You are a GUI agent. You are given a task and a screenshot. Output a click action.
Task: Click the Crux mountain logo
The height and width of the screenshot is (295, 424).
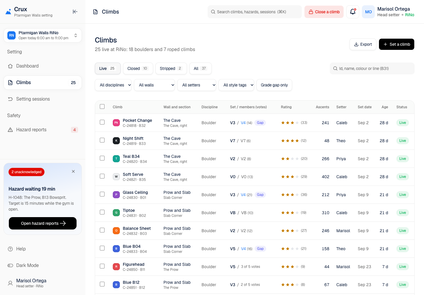click(x=8, y=12)
